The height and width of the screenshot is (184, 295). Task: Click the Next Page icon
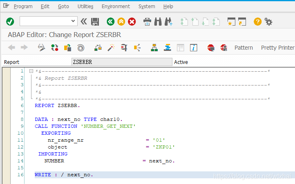pyautogui.click(x=205, y=22)
